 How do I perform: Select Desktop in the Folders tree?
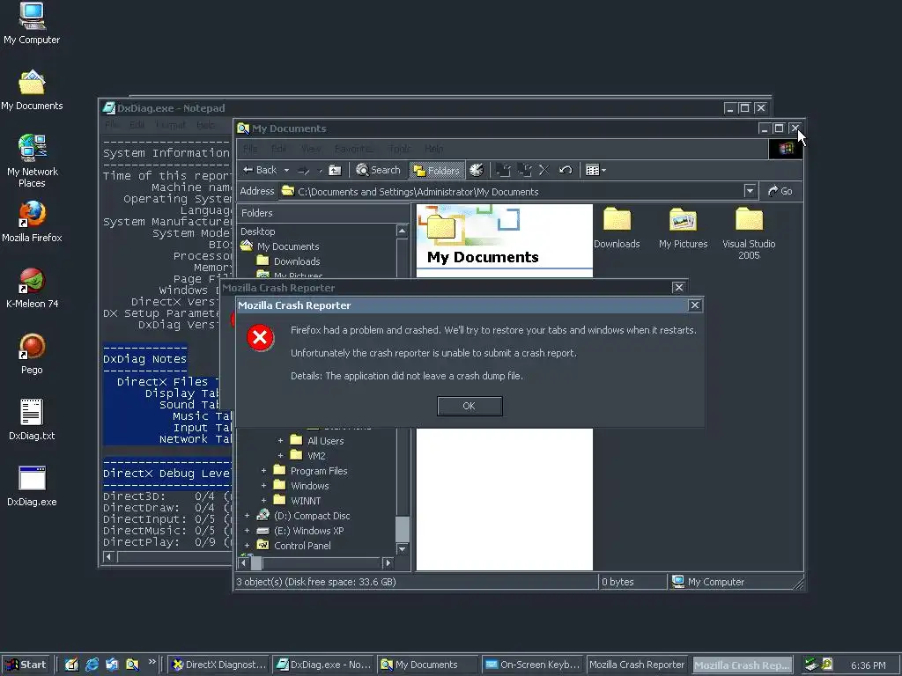click(x=258, y=231)
